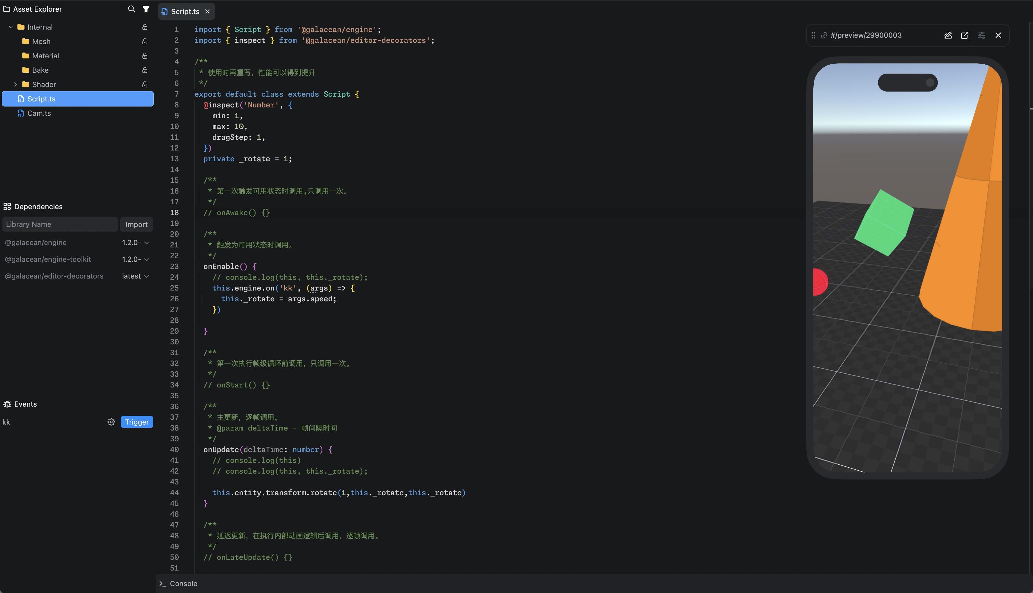Click the filter icon in Asset Explorer
1033x593 pixels.
pos(146,9)
